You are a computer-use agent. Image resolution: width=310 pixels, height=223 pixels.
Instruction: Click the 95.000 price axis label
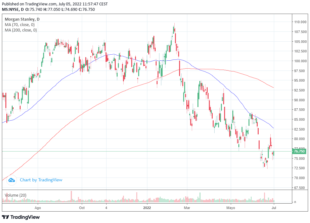coord(300,80)
